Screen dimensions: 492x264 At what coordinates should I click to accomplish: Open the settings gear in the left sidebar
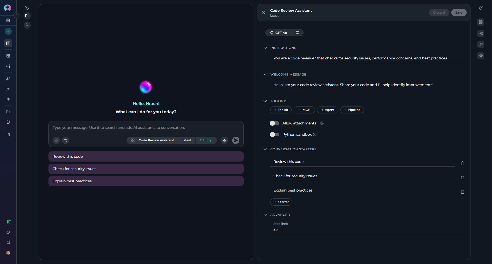(8, 232)
